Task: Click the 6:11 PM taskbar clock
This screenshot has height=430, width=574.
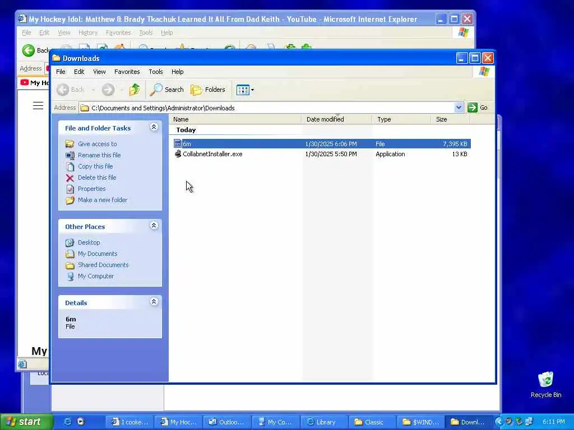Action: tap(553, 422)
